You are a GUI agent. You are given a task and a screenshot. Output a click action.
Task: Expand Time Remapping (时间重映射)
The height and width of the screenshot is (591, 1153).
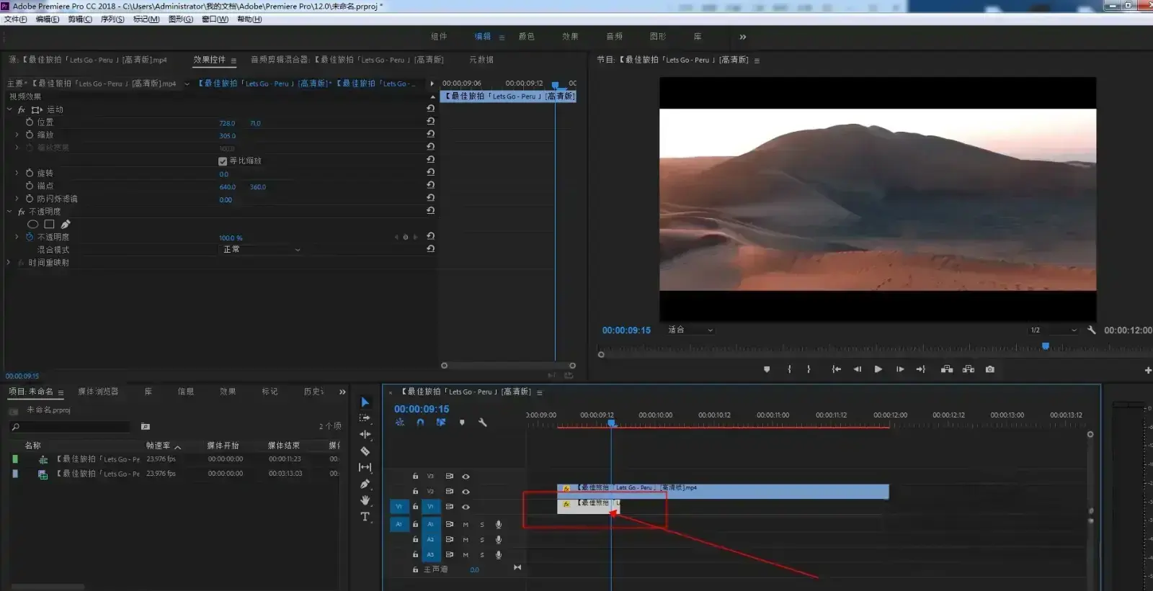click(x=9, y=263)
